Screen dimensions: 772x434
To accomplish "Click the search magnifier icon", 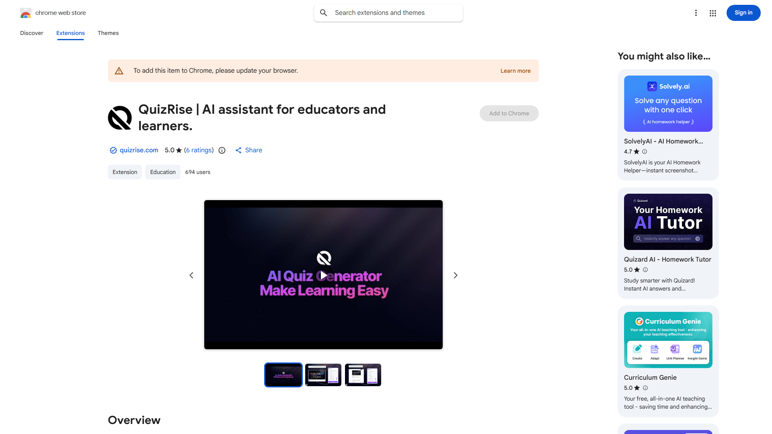I will [324, 13].
